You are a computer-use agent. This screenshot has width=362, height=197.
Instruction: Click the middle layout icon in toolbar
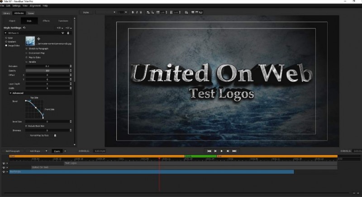point(197,12)
